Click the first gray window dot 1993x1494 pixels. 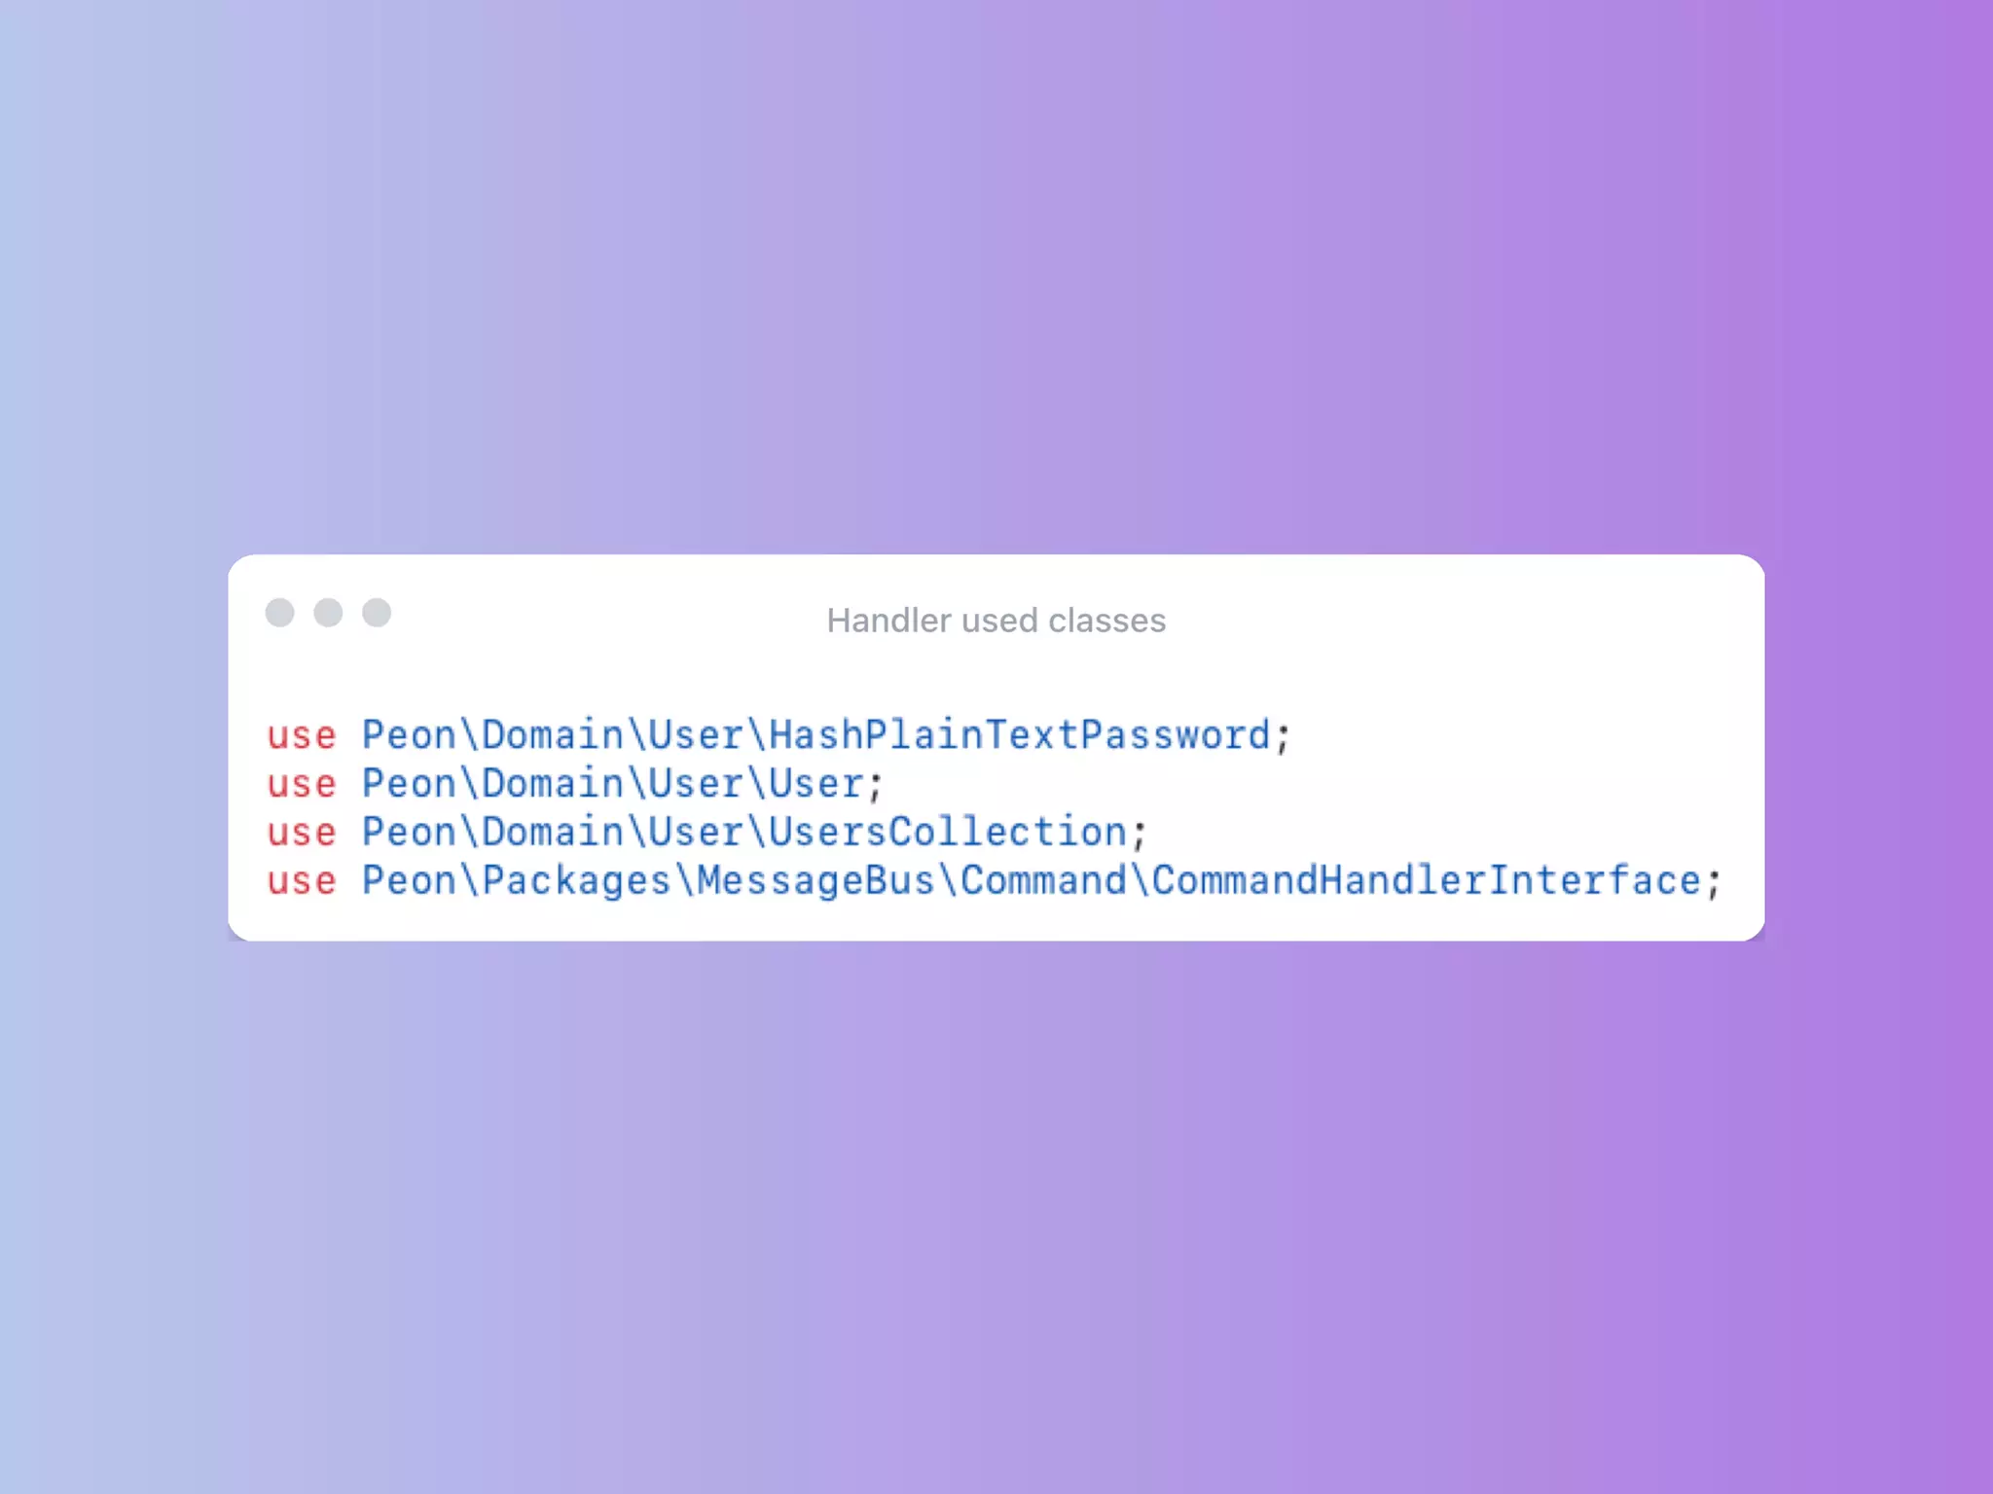click(x=280, y=613)
